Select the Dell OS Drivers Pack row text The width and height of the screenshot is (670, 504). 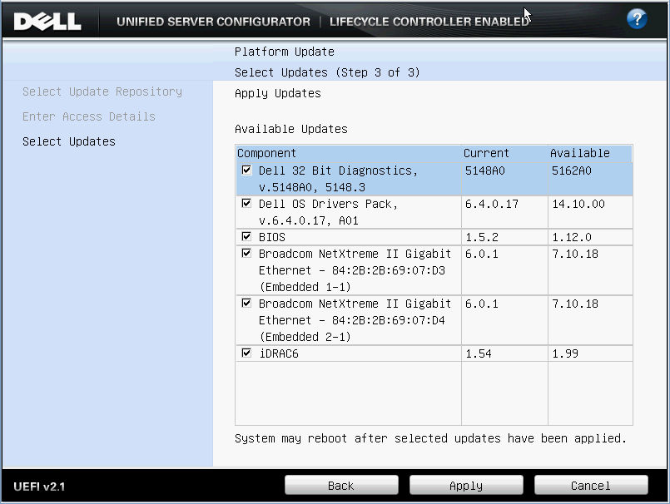point(328,212)
